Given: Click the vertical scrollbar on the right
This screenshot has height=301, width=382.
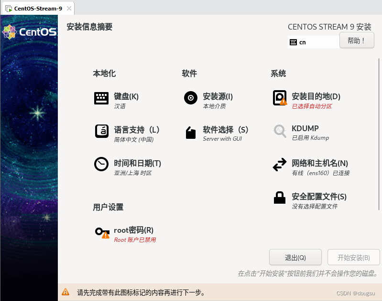Looking at the screenshot, I should [x=379, y=134].
